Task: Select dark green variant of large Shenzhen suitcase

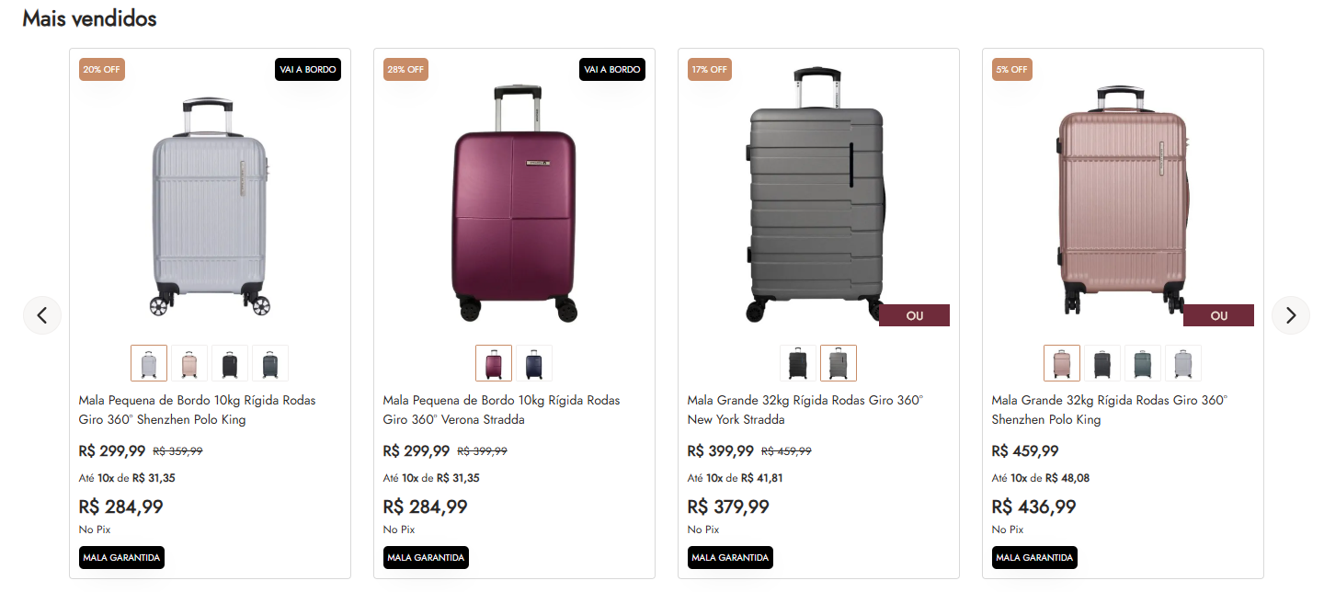Action: 1143,363
